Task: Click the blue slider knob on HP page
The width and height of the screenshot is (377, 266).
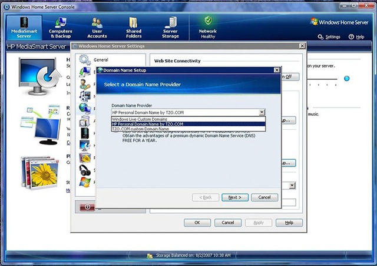Action: [x=346, y=78]
